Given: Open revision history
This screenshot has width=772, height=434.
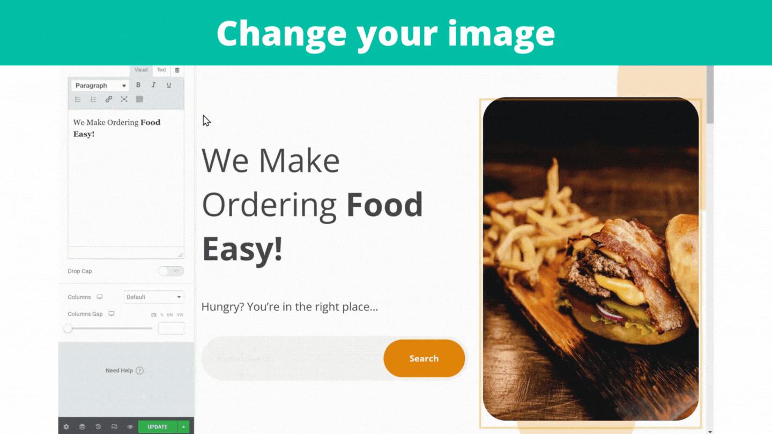Looking at the screenshot, I should coord(98,427).
